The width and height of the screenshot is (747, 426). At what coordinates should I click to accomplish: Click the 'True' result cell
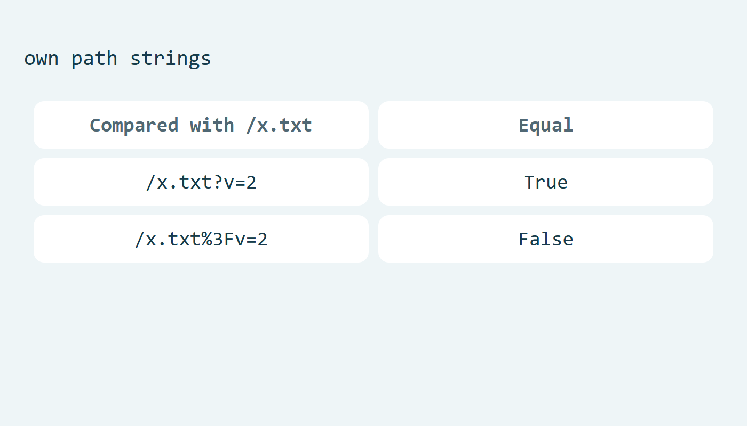click(546, 182)
